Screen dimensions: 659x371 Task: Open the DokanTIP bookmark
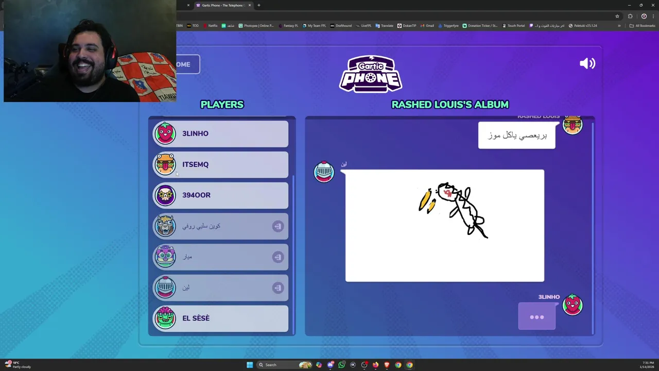(407, 26)
